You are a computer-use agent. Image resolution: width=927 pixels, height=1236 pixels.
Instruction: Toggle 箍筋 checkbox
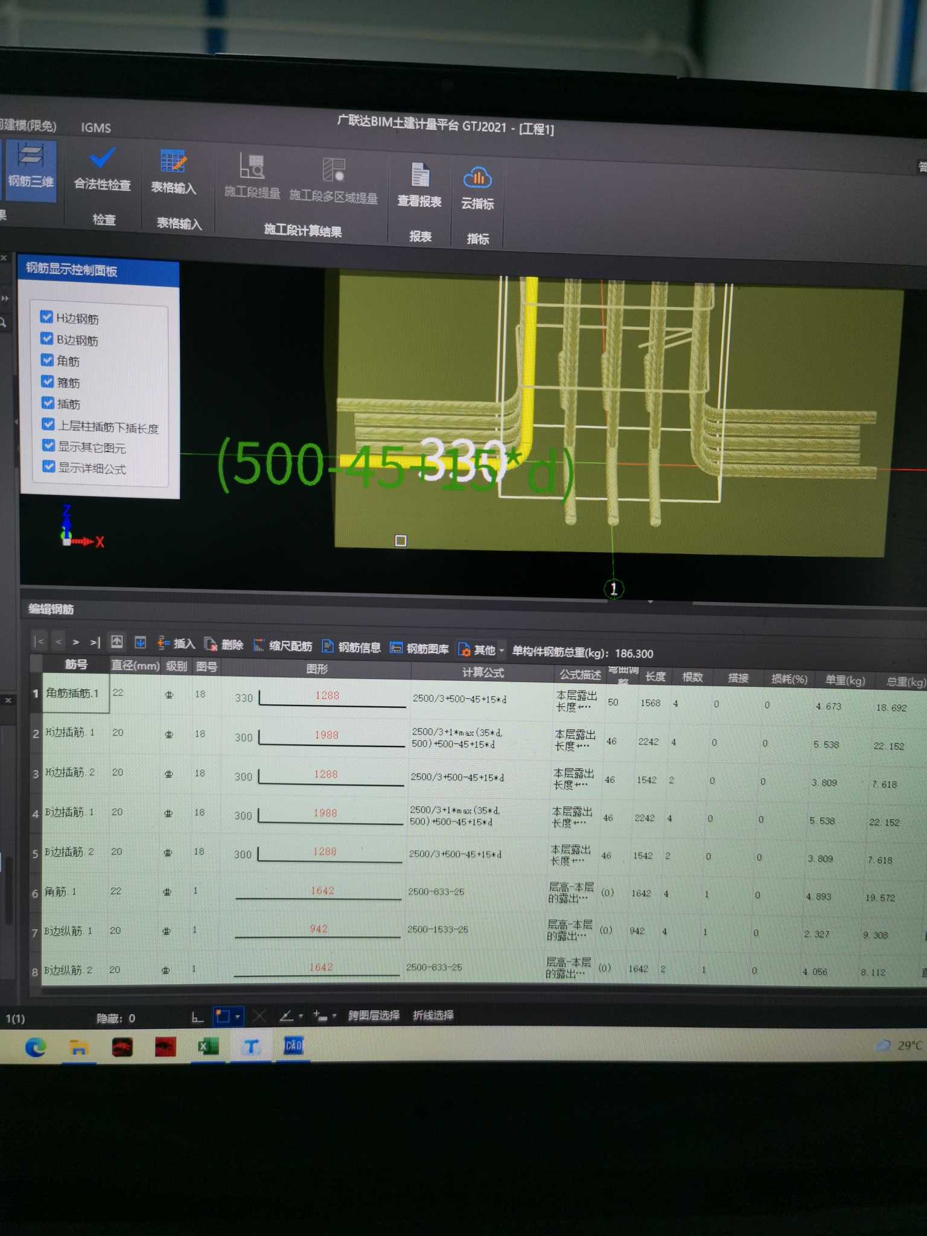pyautogui.click(x=48, y=381)
